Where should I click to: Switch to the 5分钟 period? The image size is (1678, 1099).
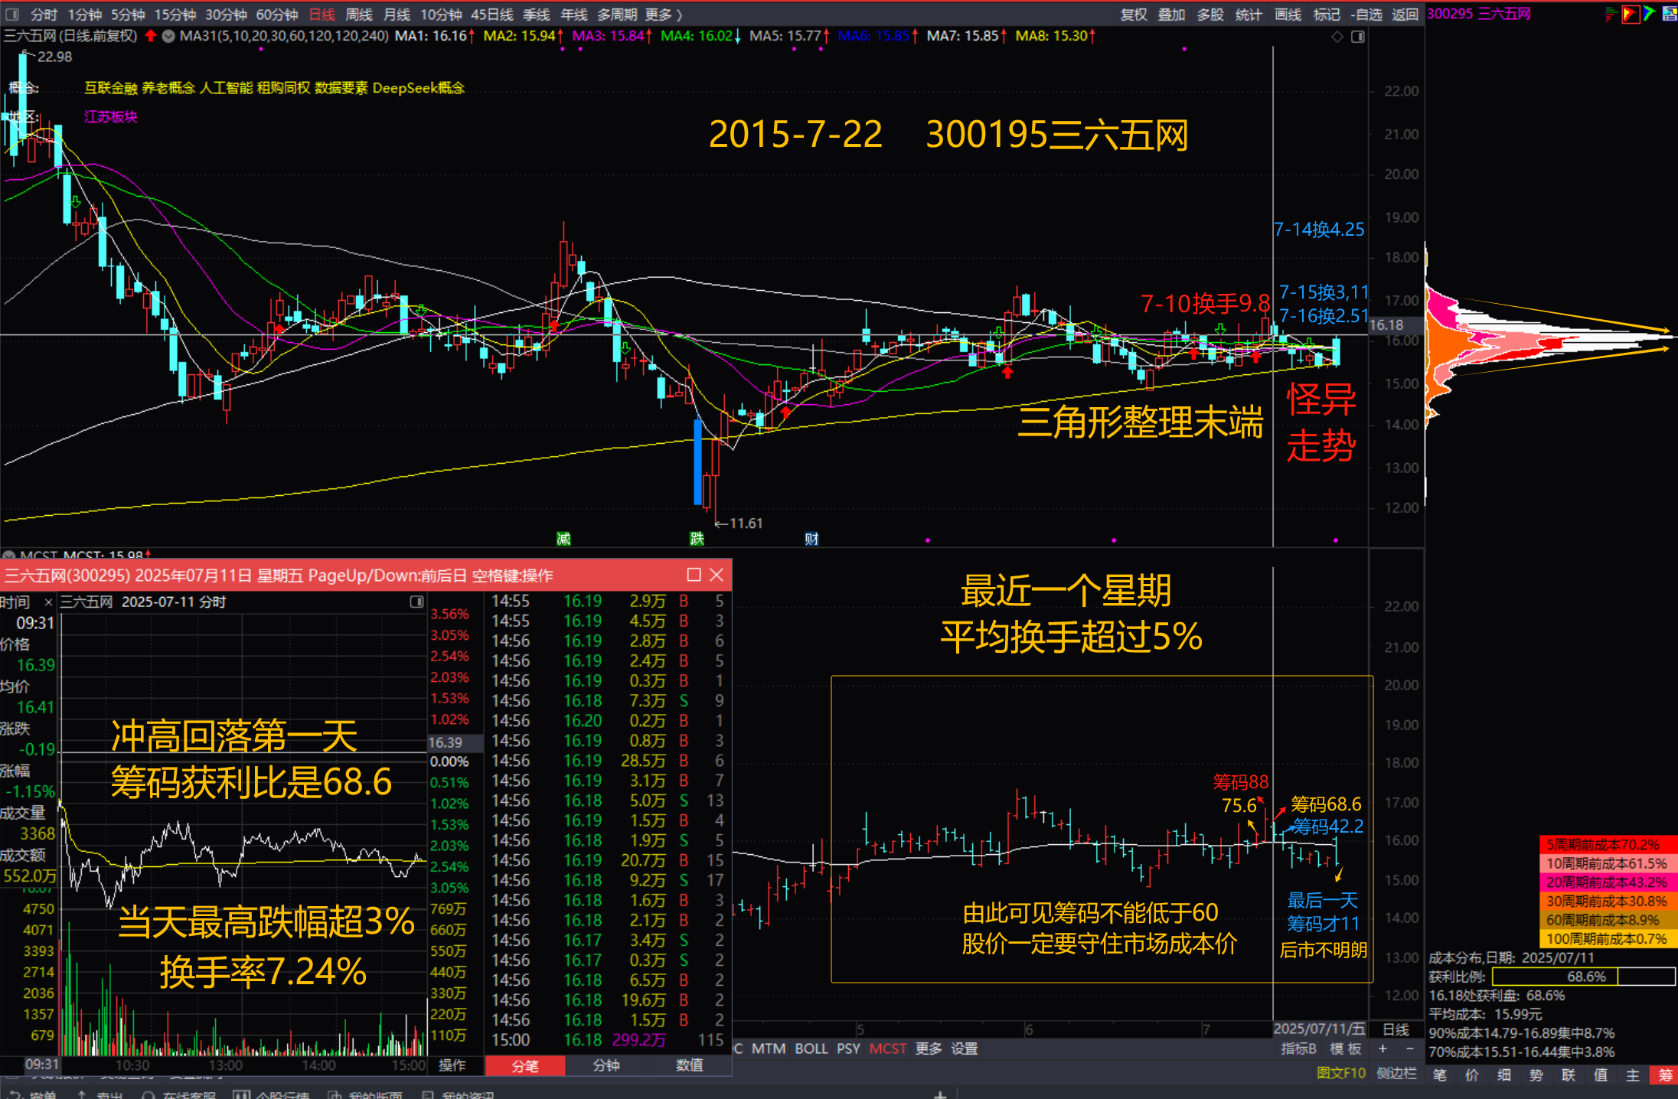click(x=128, y=15)
